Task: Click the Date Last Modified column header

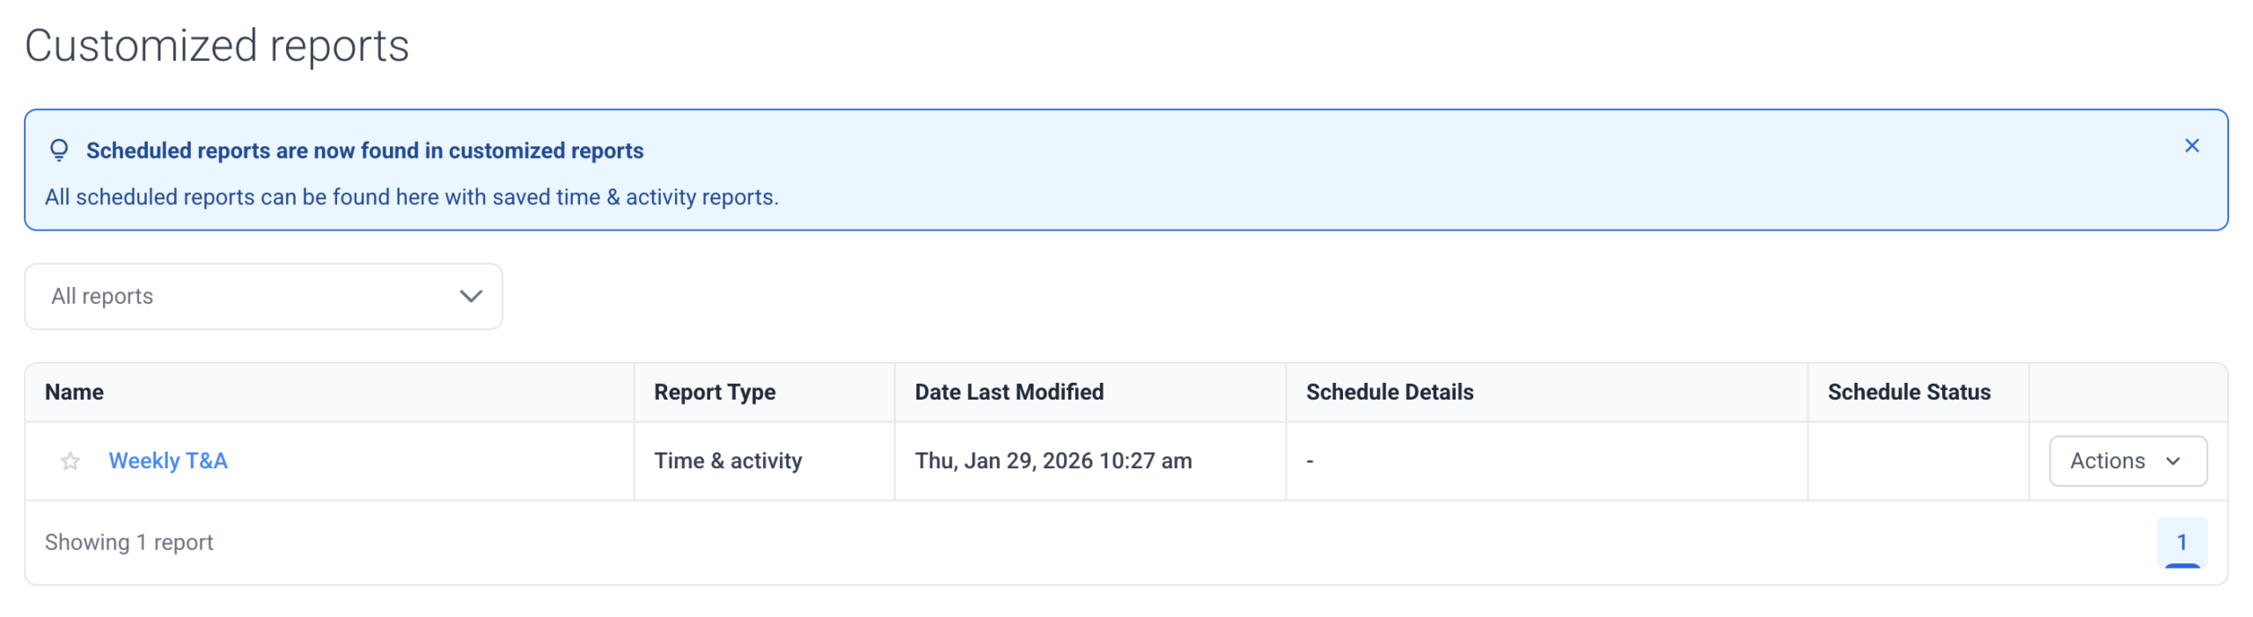Action: pyautogui.click(x=1009, y=393)
